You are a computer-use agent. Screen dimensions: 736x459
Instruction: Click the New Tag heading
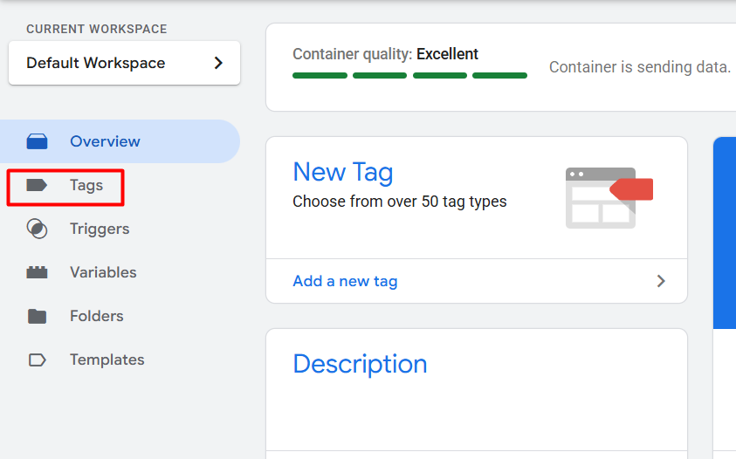[342, 172]
